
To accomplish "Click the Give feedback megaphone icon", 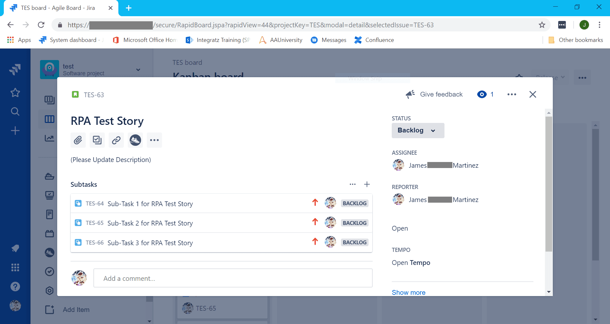I will point(410,94).
